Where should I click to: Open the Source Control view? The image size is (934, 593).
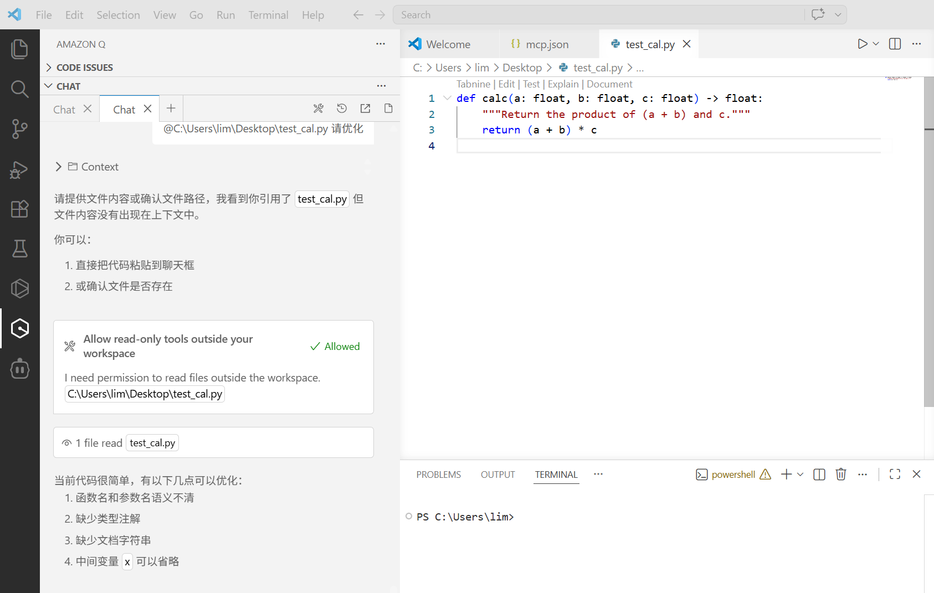[20, 129]
